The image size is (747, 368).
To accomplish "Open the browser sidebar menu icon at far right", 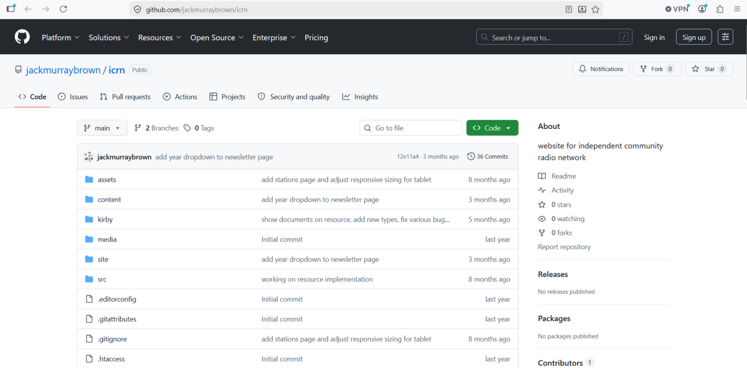I will point(738,9).
